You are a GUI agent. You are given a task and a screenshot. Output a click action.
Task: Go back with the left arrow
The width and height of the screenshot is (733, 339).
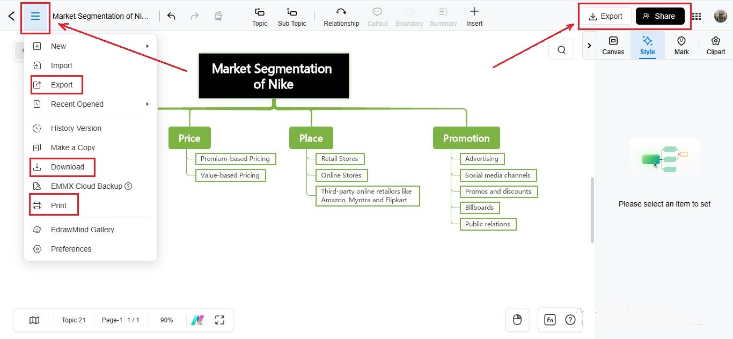coord(11,16)
